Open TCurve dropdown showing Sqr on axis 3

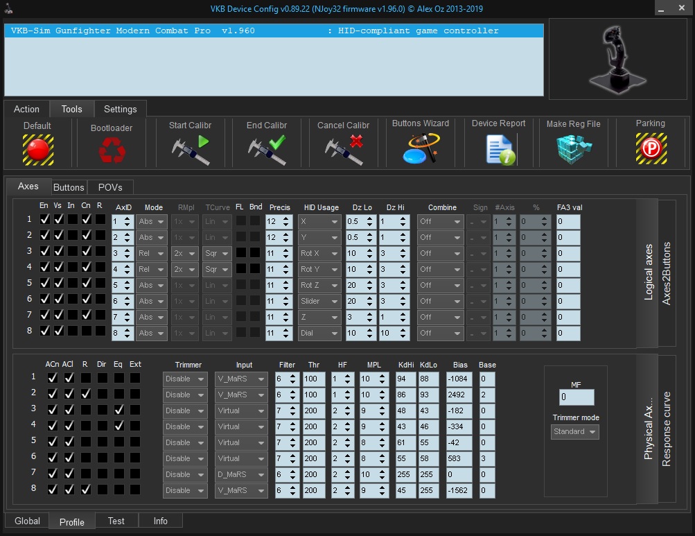click(217, 253)
